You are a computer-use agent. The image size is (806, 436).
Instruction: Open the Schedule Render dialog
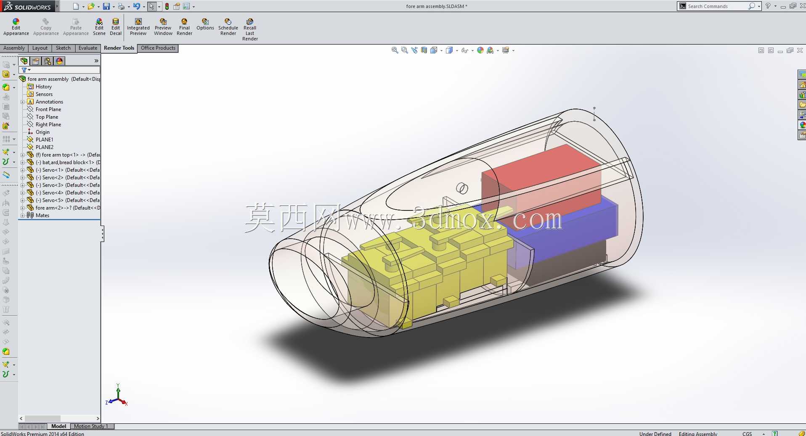click(228, 27)
